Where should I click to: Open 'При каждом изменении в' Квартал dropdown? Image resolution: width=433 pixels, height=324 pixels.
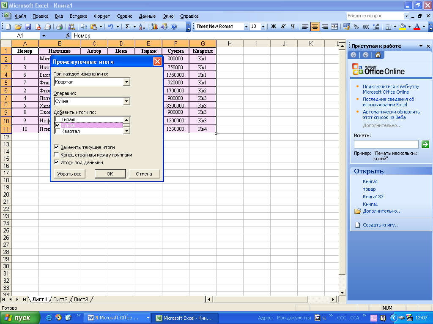tap(126, 82)
